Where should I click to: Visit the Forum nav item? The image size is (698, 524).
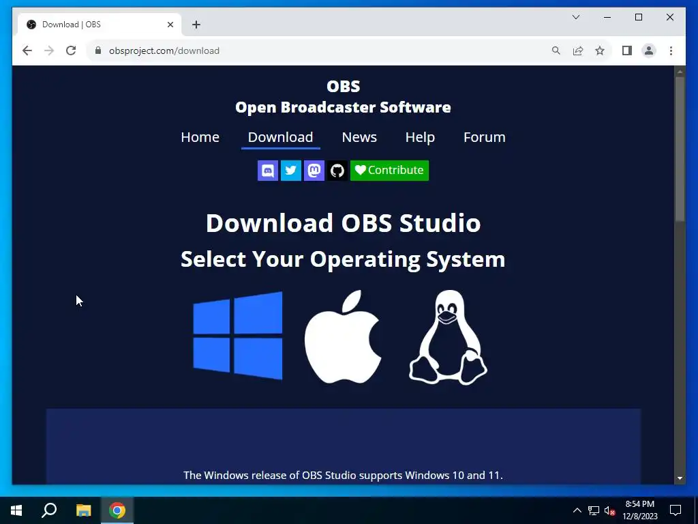coord(485,137)
